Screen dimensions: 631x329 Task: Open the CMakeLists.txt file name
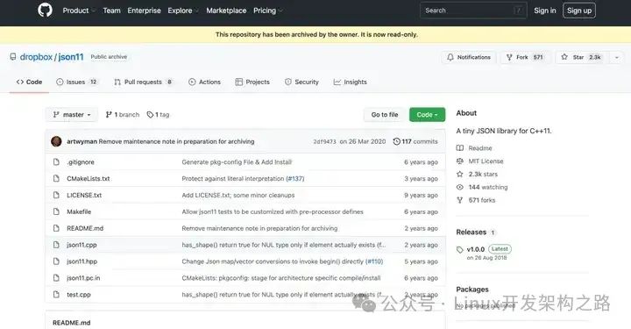click(x=89, y=178)
